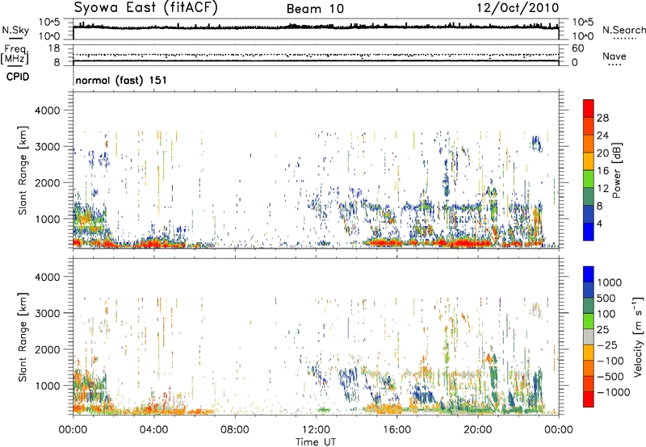Image resolution: width=646 pixels, height=447 pixels.
Task: Click the '4000' tick on the power plot
Action: pos(47,111)
